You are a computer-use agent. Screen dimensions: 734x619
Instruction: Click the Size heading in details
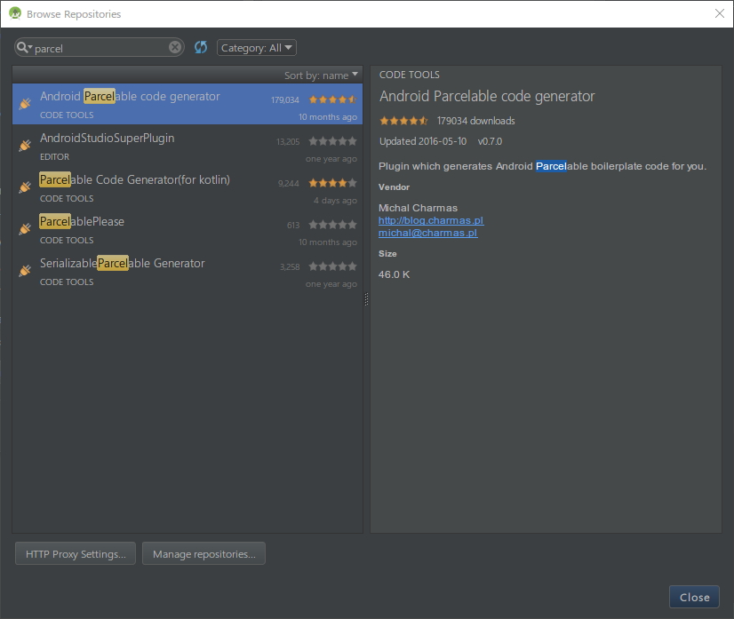(x=387, y=254)
